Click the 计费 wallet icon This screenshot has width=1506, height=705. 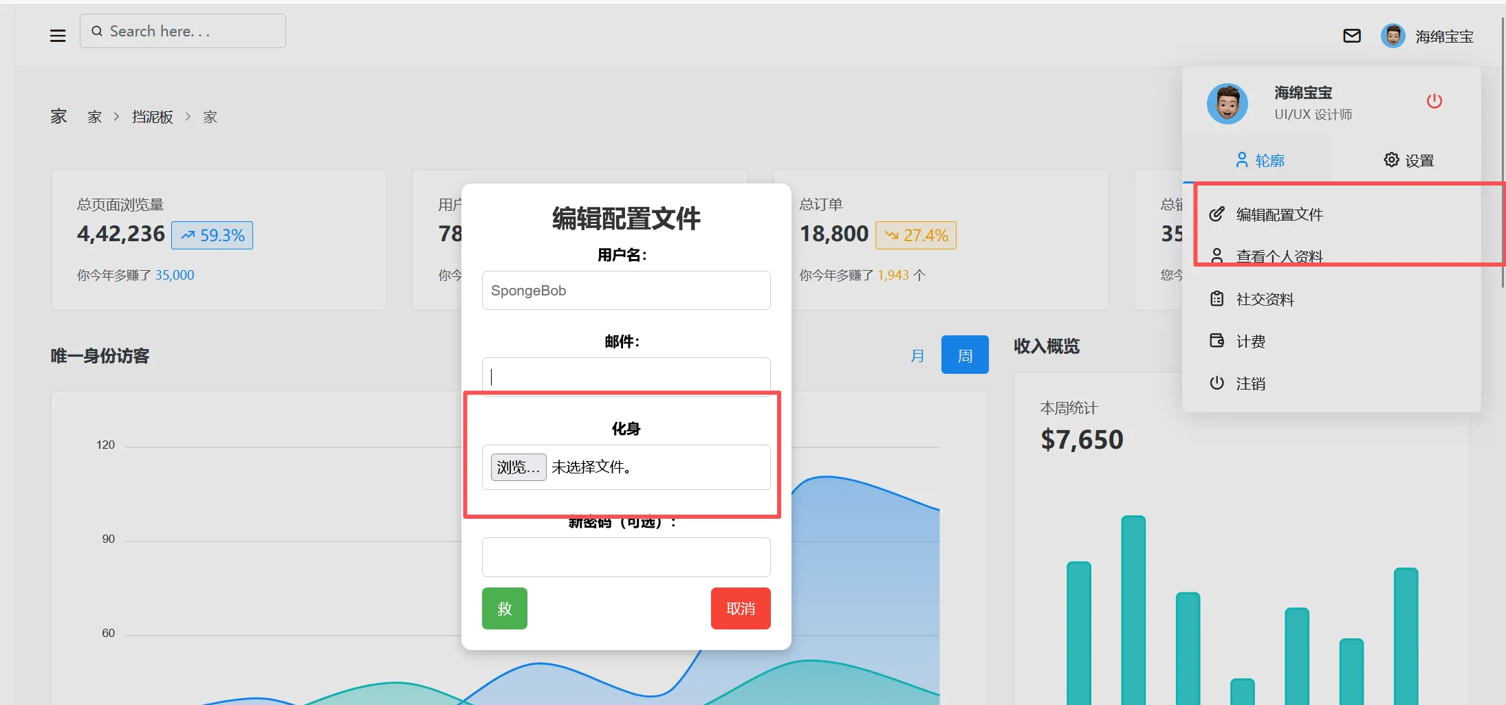click(1216, 341)
